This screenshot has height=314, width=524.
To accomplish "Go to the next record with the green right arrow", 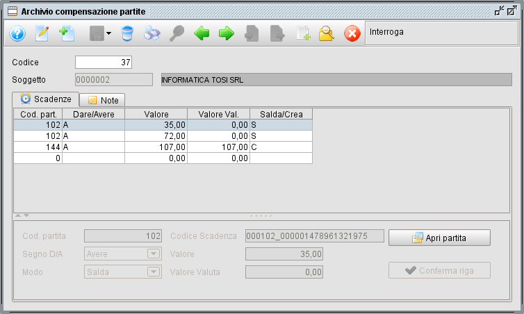I will (x=227, y=33).
